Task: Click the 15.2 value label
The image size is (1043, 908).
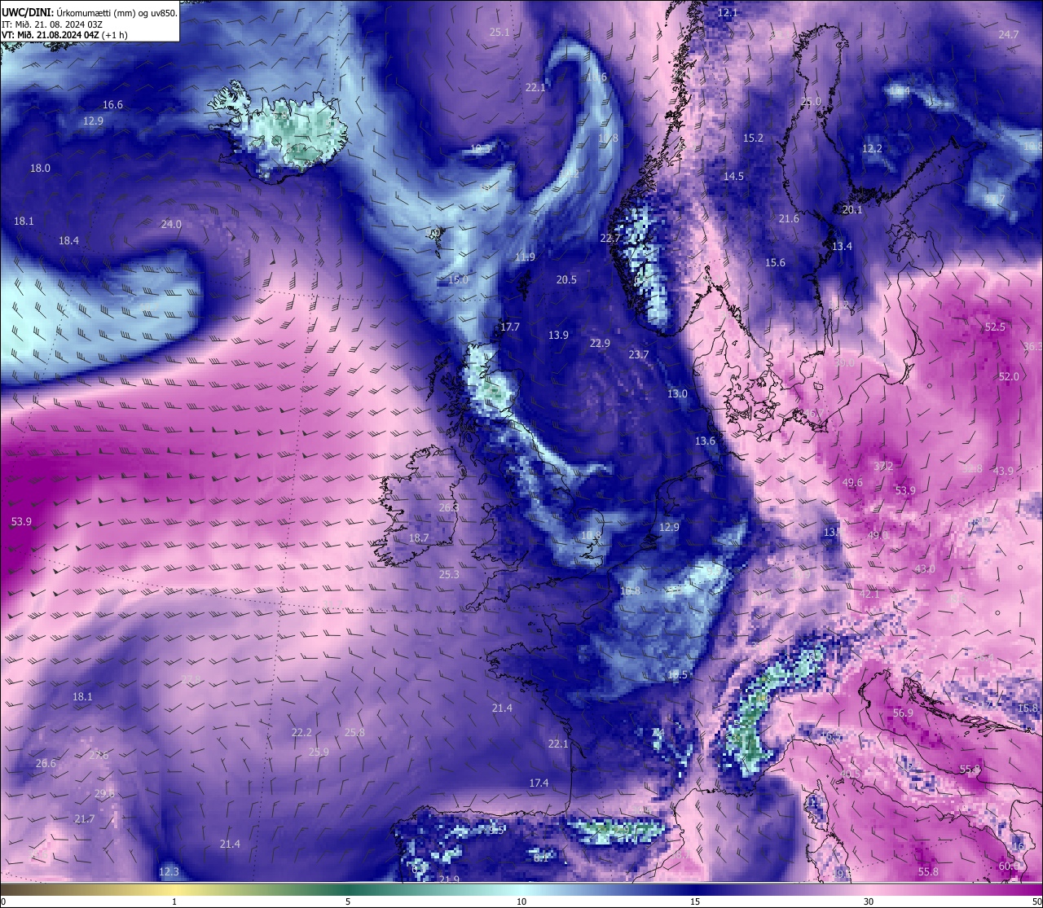Action: tap(753, 138)
